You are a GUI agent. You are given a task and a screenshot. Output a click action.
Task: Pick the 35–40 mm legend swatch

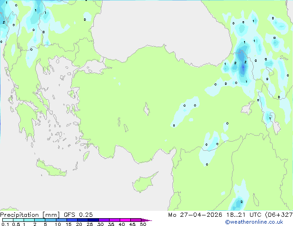point(115,220)
